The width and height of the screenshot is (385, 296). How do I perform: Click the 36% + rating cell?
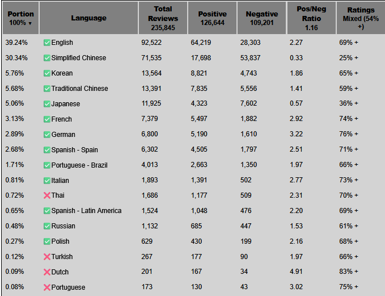click(x=349, y=103)
